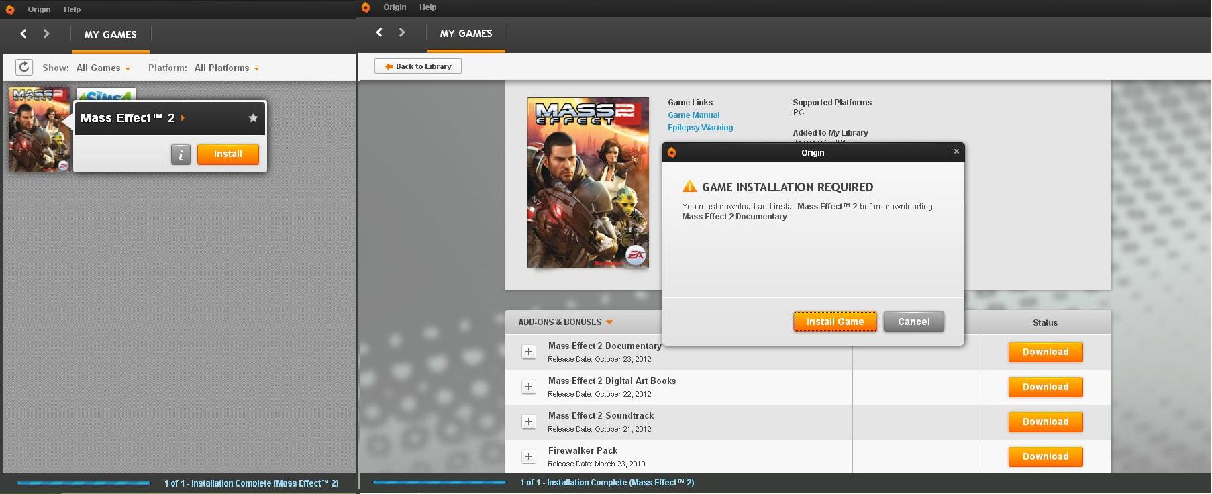
Task: Click The Sims 4 thumbnail in library
Action: (x=106, y=94)
